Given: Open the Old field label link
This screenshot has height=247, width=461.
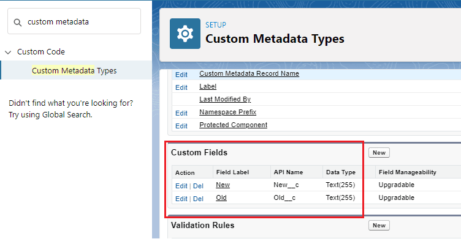Looking at the screenshot, I should point(221,198).
